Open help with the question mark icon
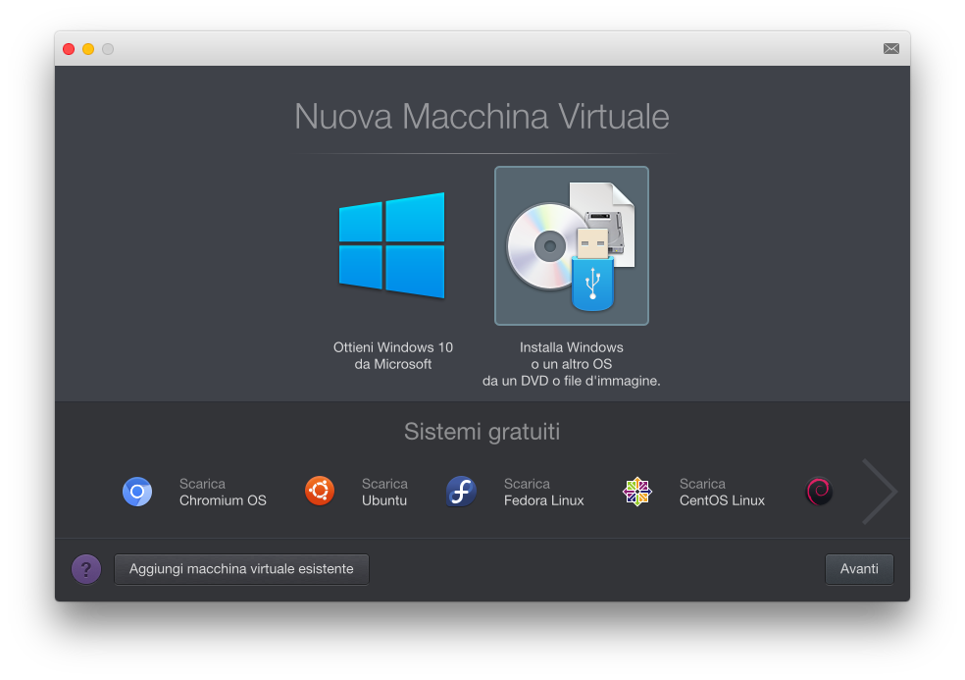965x680 pixels. coord(86,569)
